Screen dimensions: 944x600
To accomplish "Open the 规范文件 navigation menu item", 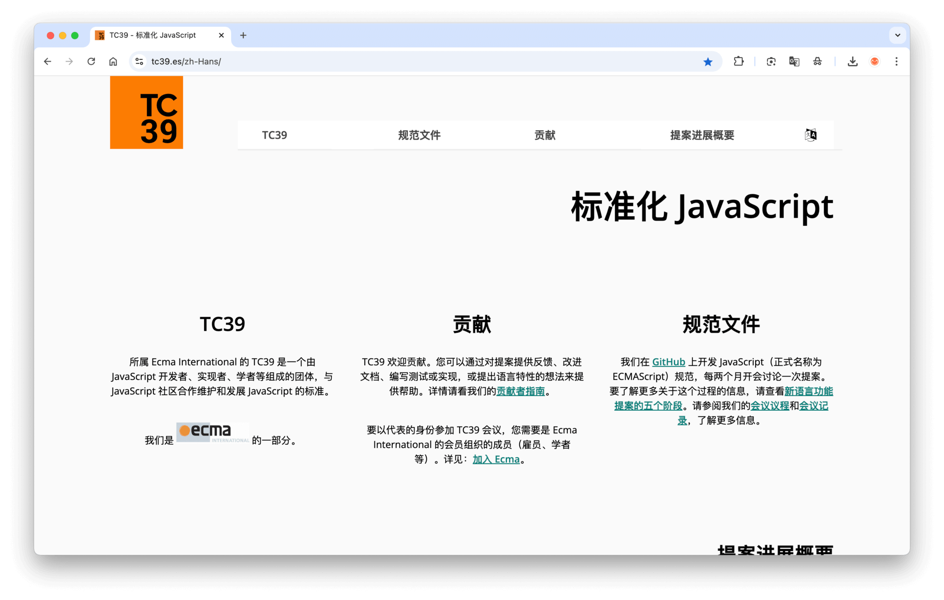I will tap(419, 135).
